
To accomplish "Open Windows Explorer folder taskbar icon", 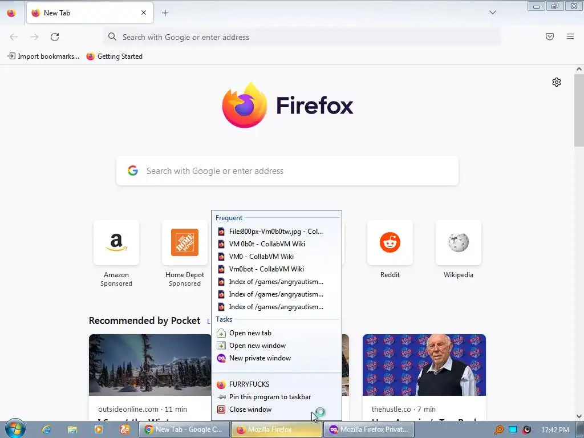I will [x=72, y=429].
